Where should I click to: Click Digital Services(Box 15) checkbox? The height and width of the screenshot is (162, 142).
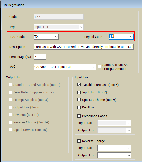tap(10, 130)
